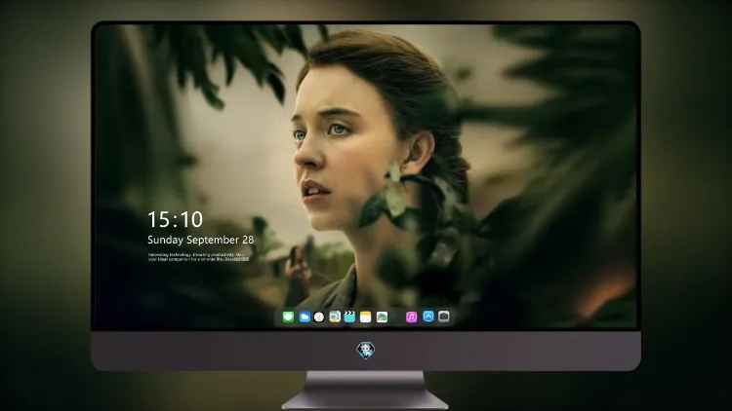Click the Sunday September 28 date
Screen dimensions: 732x411
(201, 240)
